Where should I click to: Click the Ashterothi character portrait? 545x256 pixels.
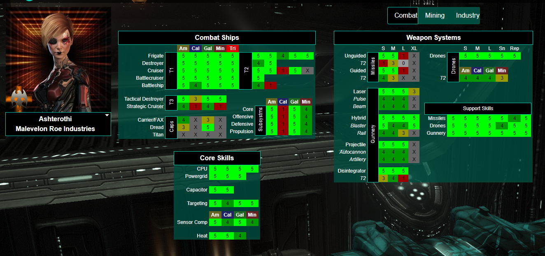pos(58,60)
